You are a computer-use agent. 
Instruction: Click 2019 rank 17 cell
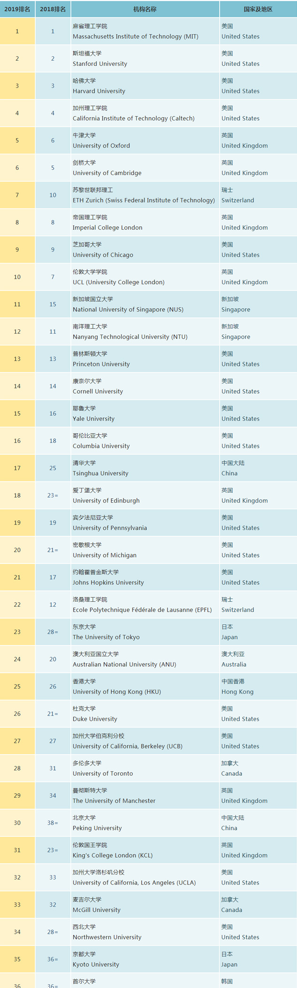click(17, 468)
